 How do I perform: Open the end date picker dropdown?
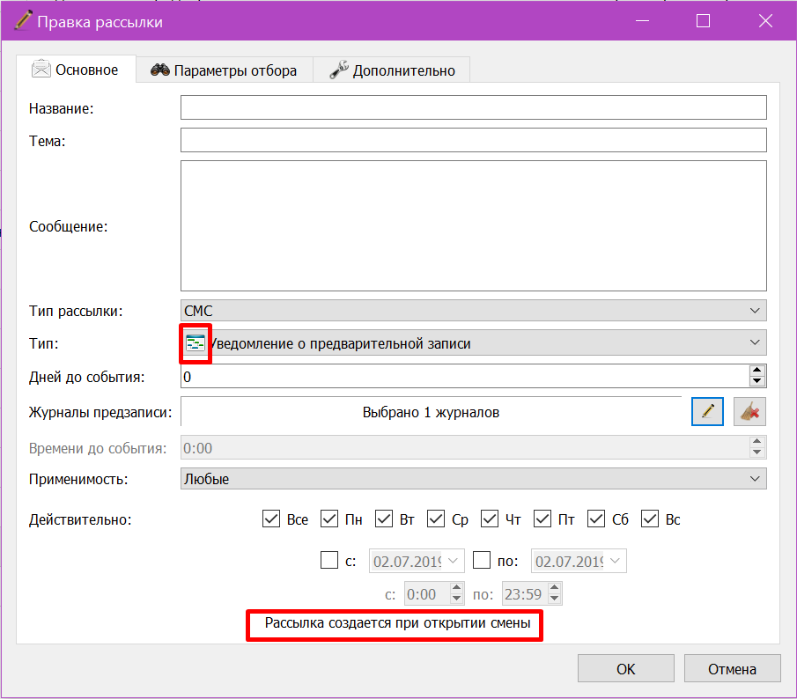tap(616, 561)
